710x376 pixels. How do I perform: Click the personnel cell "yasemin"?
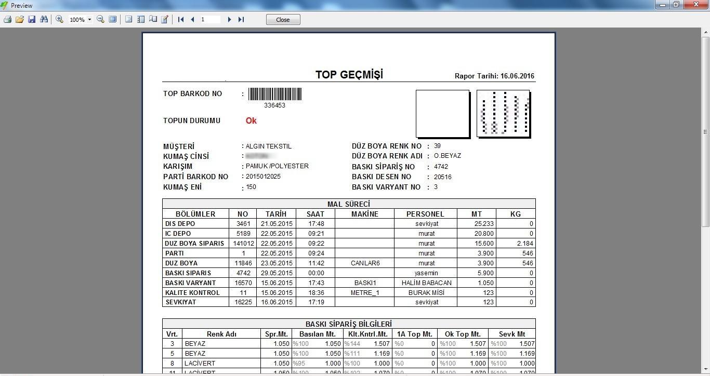[x=427, y=273]
